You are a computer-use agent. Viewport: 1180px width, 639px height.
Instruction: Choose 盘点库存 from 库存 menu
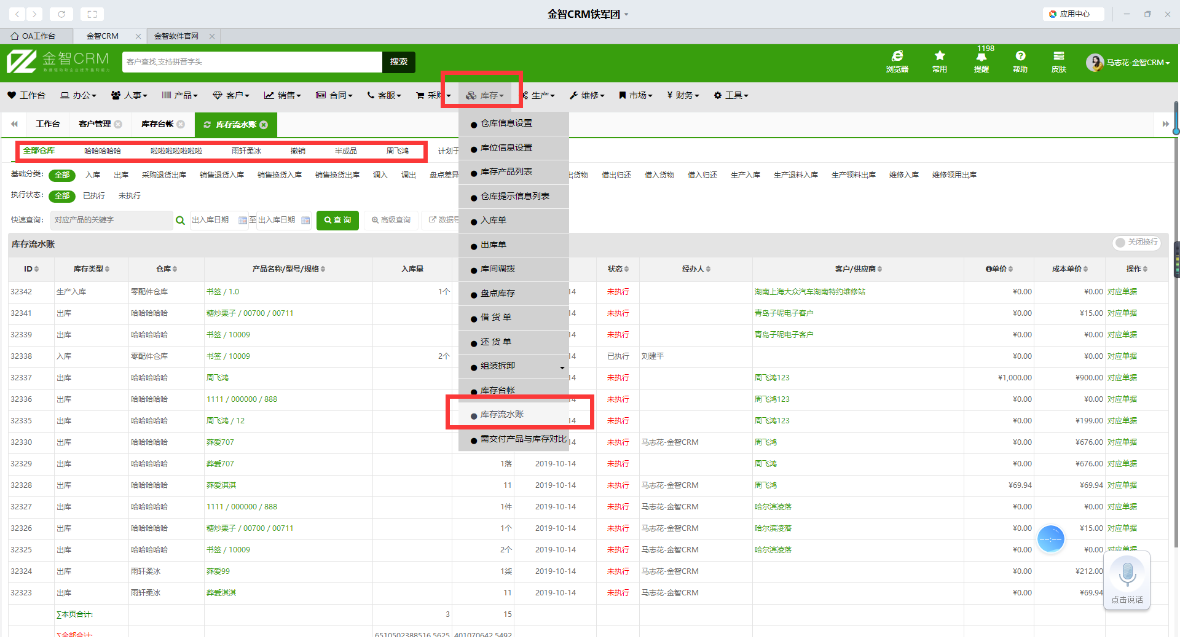pyautogui.click(x=514, y=294)
